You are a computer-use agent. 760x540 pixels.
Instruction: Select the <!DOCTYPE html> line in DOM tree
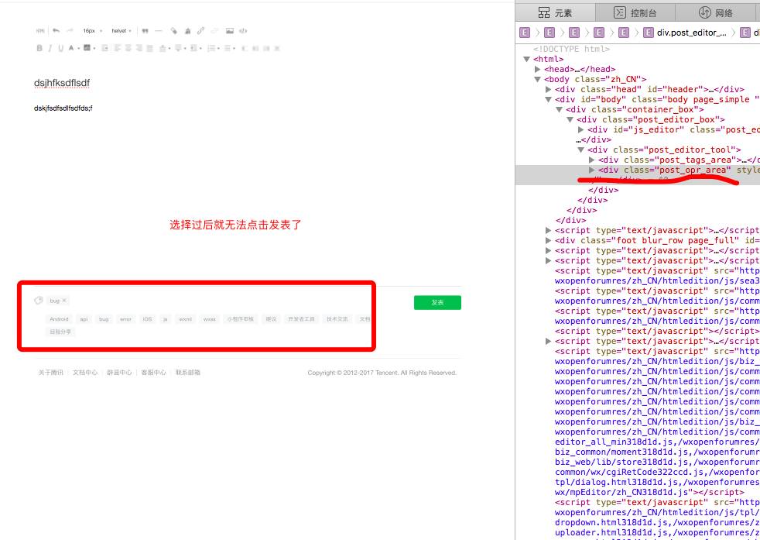pyautogui.click(x=571, y=49)
